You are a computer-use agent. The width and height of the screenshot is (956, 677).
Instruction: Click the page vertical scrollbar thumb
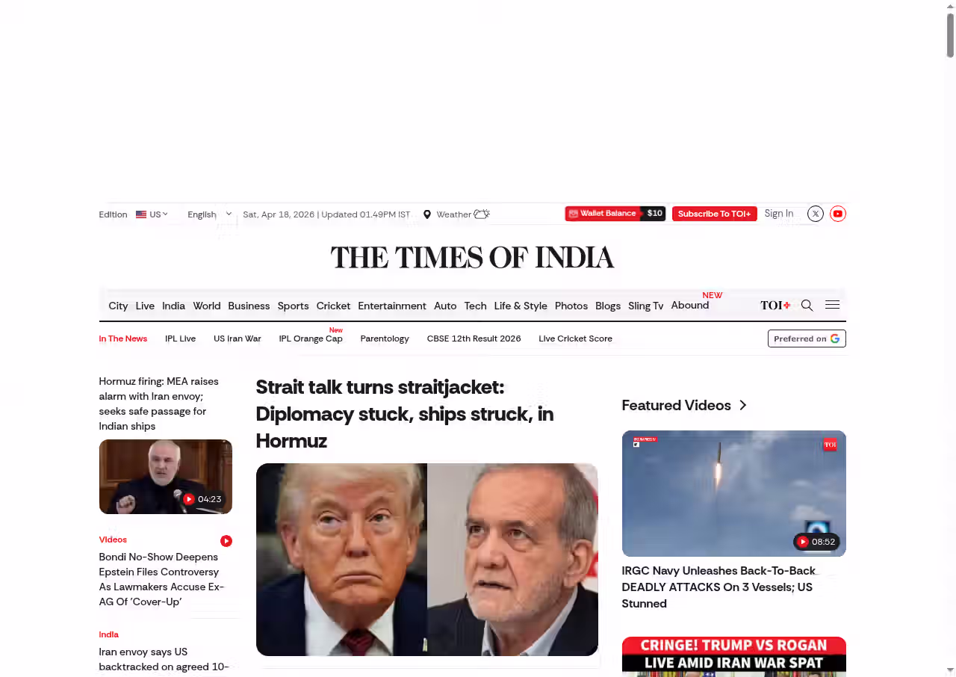tap(950, 35)
